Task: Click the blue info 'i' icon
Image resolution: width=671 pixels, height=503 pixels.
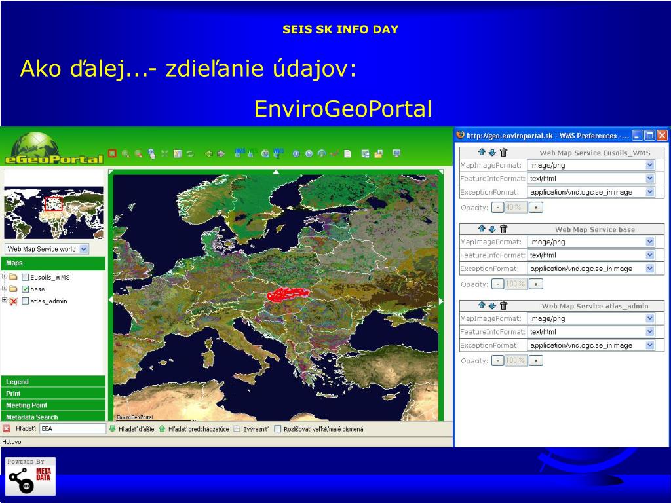Action: [x=296, y=153]
